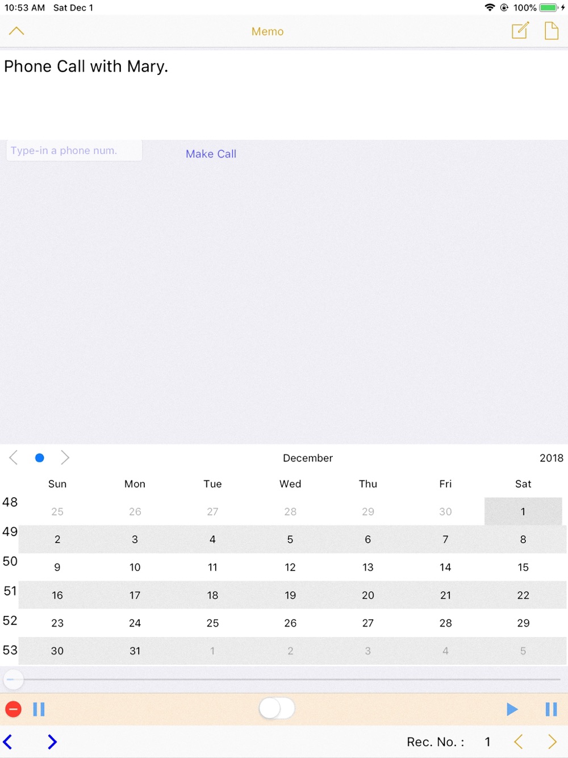Go to previous month in calendar
Viewport: 568px width, 758px height.
[14, 457]
